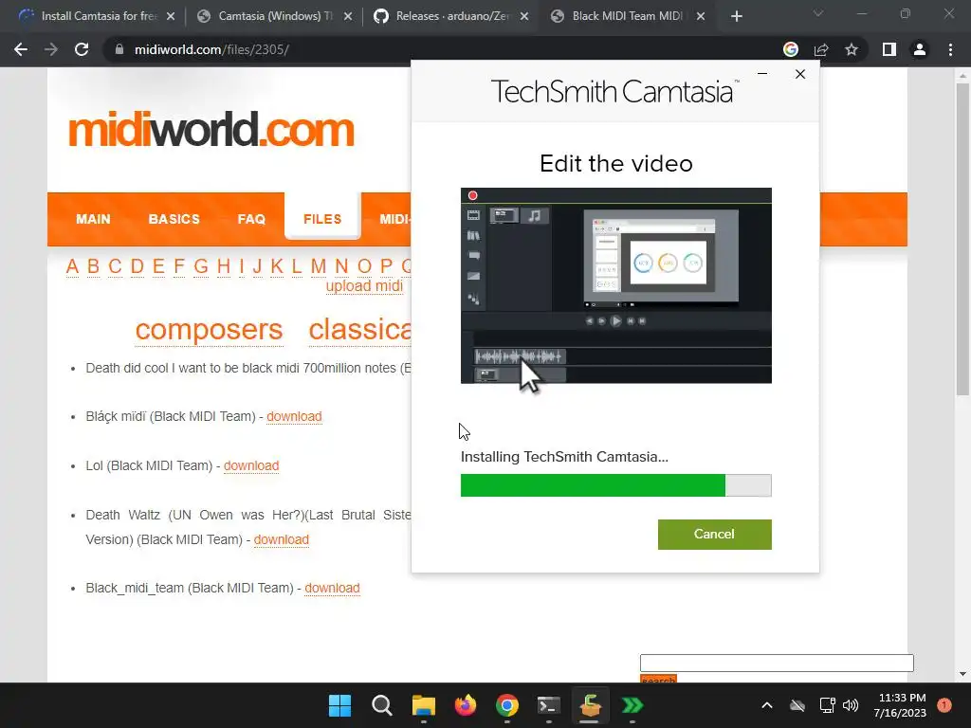Bookmark this page with star icon
Image resolution: width=971 pixels, height=728 pixels.
point(852,49)
